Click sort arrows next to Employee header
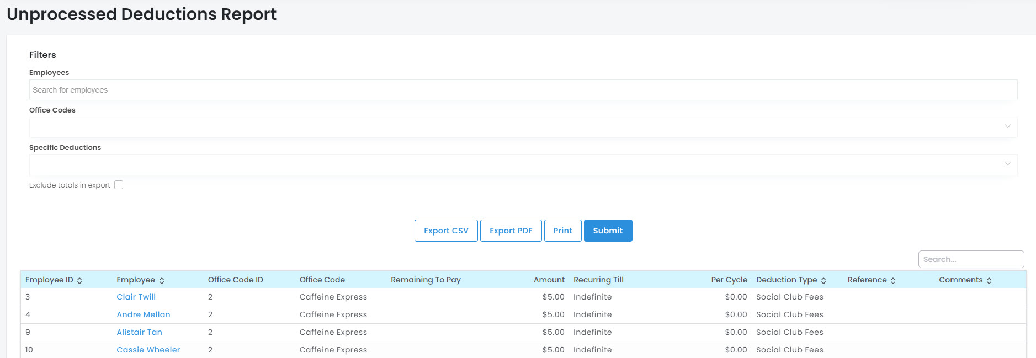The width and height of the screenshot is (1036, 358). click(162, 281)
